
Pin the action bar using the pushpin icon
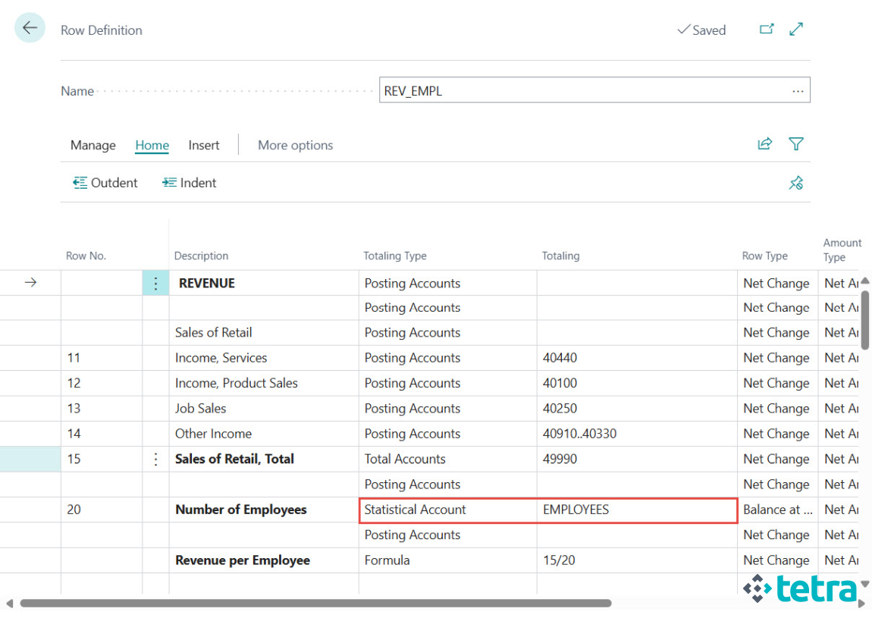[796, 182]
